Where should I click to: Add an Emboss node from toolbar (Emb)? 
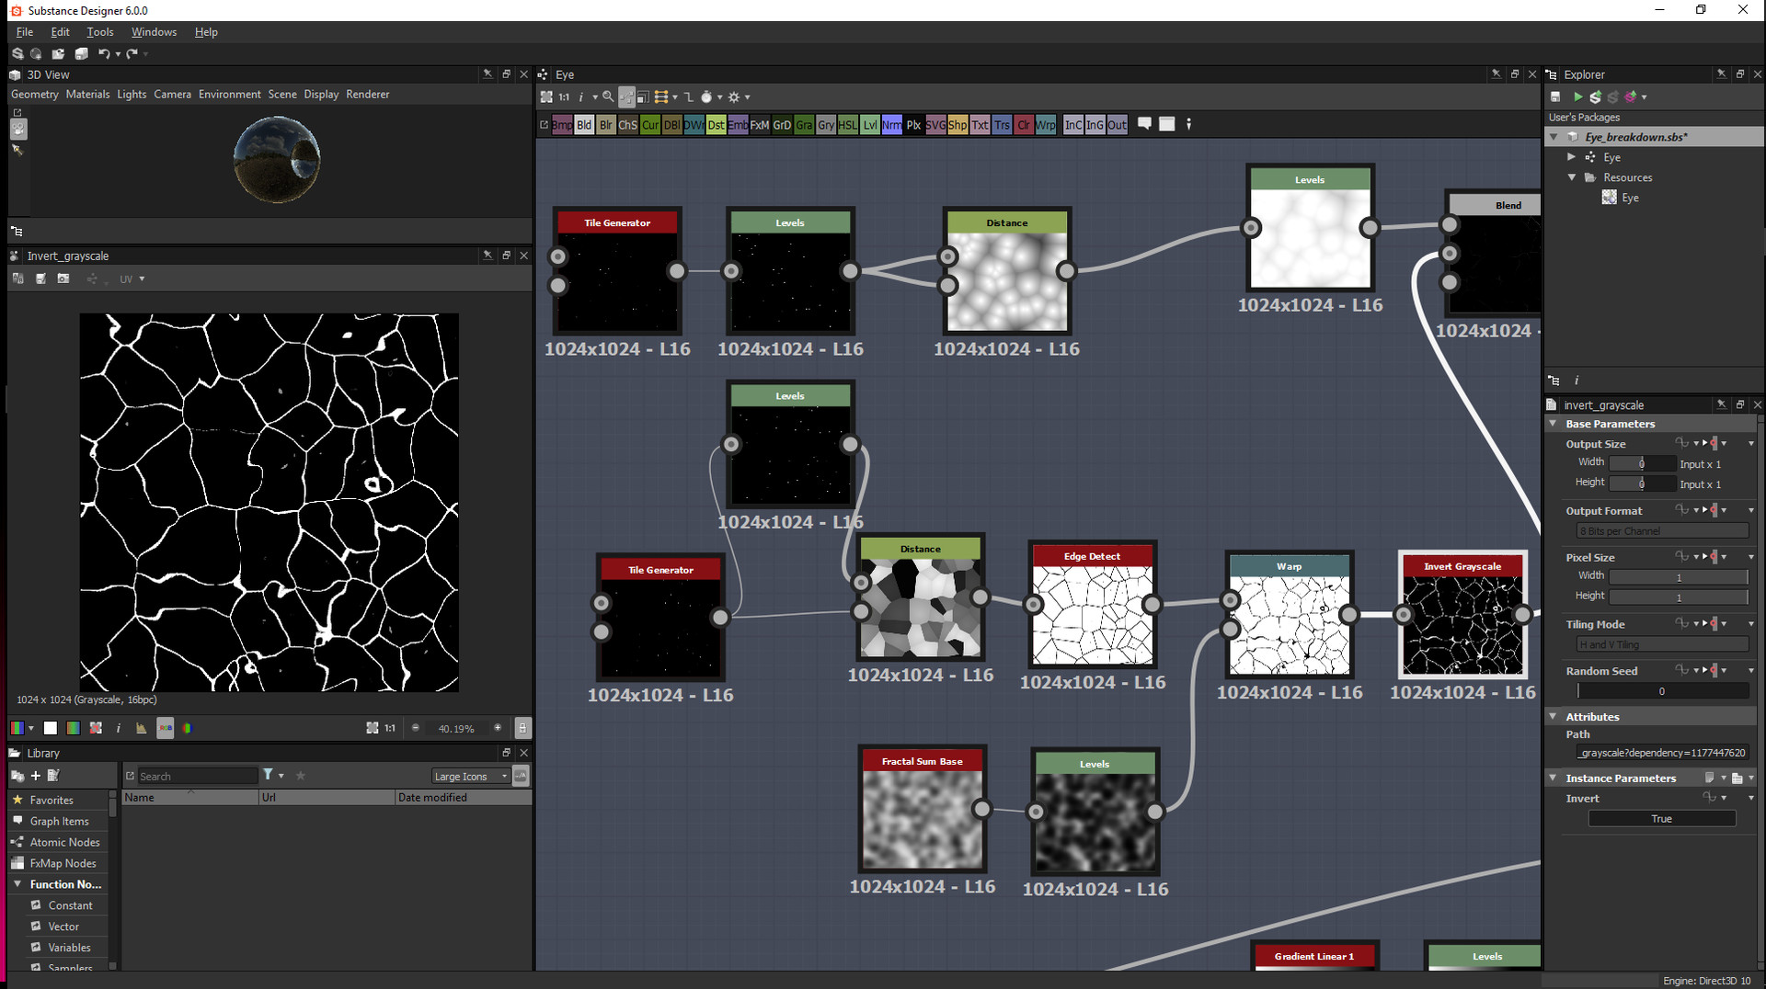[738, 125]
